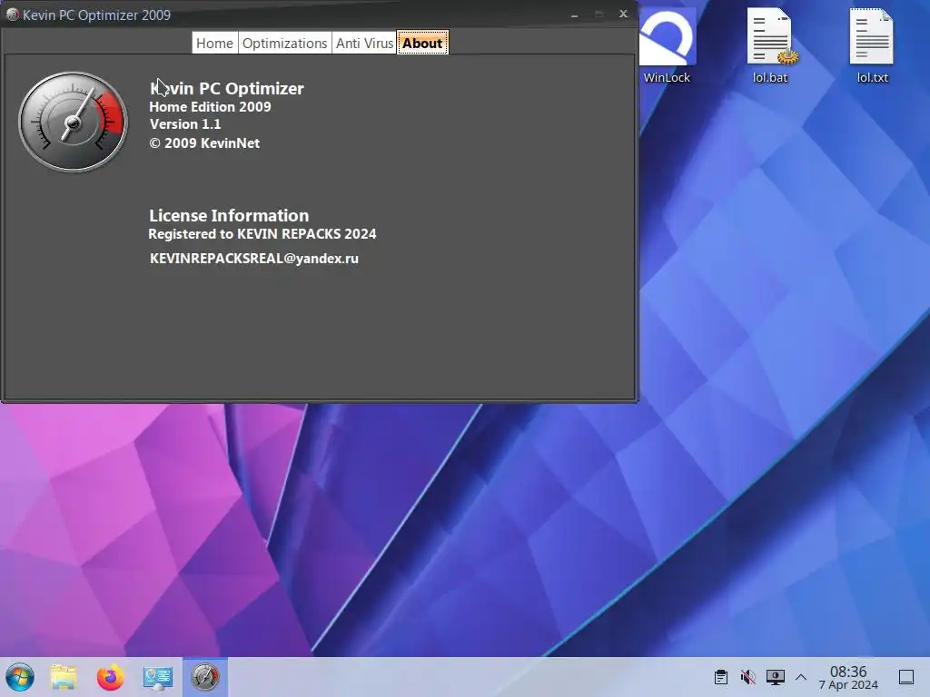Expand the hidden system tray arrow
Screen dimensions: 930x697
801,677
